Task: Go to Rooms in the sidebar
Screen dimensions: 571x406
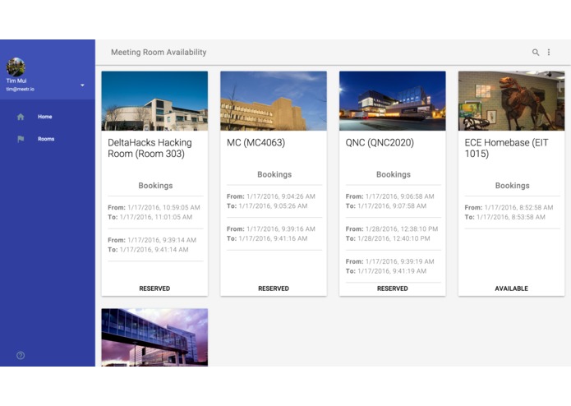Action: pyautogui.click(x=46, y=139)
